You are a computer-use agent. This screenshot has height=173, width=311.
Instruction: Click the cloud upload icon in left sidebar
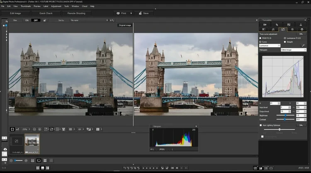pyautogui.click(x=5, y=149)
